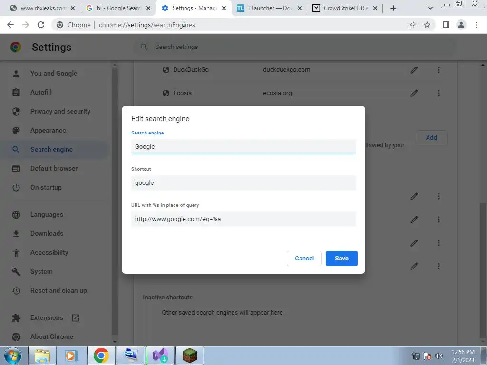Click the browser forward arrow
Image resolution: width=487 pixels, height=365 pixels.
(26, 25)
